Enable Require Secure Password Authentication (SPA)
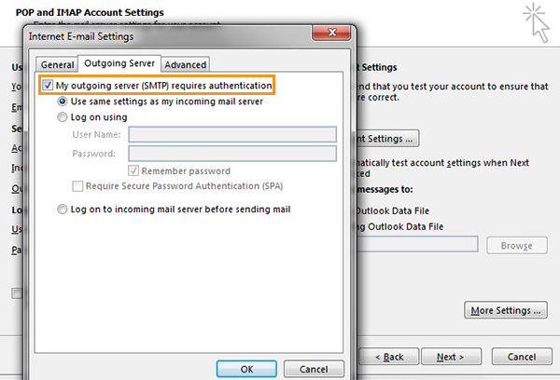This screenshot has height=380, width=560. (x=77, y=186)
